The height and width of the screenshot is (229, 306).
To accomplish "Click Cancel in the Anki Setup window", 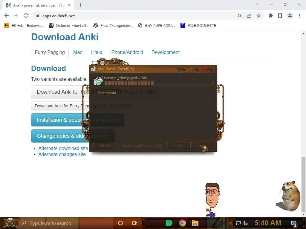I will click(105, 145).
